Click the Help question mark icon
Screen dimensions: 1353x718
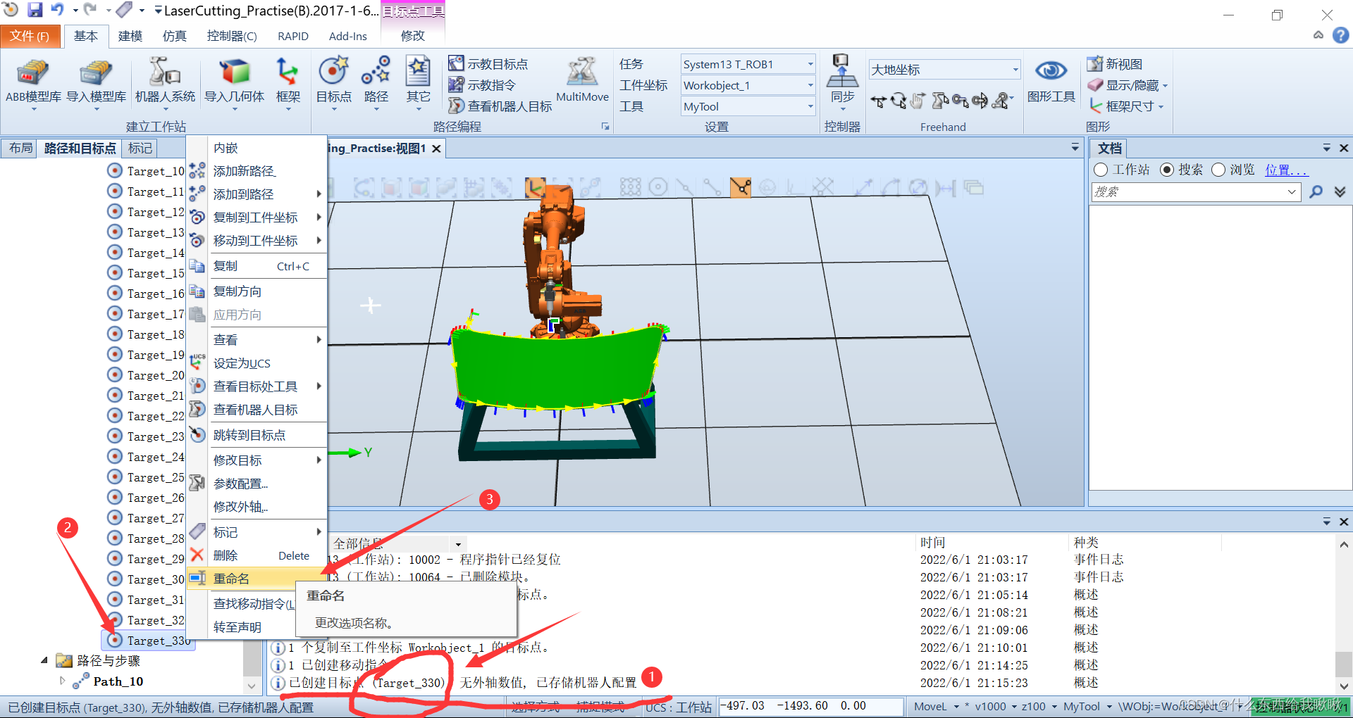(x=1341, y=35)
